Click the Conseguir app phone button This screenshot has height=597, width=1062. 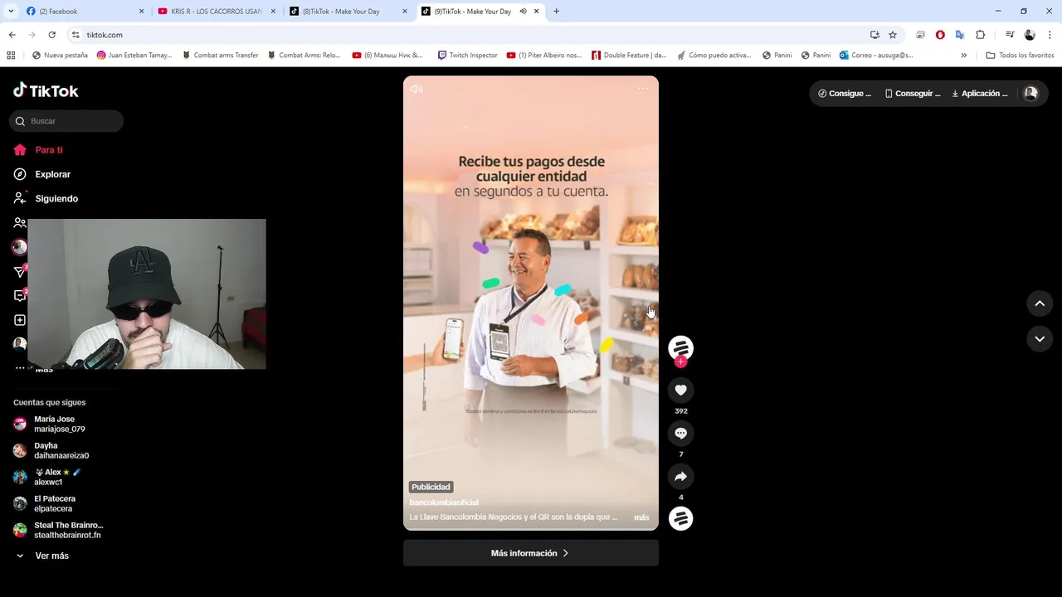tap(913, 94)
